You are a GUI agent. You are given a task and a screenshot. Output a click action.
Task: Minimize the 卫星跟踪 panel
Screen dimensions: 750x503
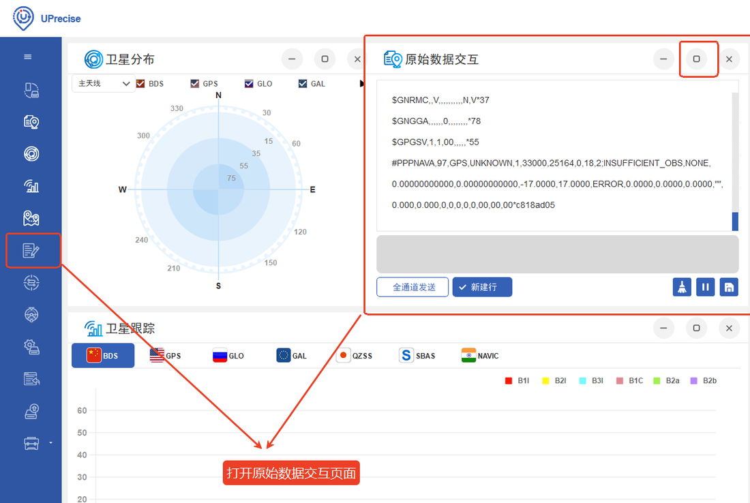coord(663,328)
